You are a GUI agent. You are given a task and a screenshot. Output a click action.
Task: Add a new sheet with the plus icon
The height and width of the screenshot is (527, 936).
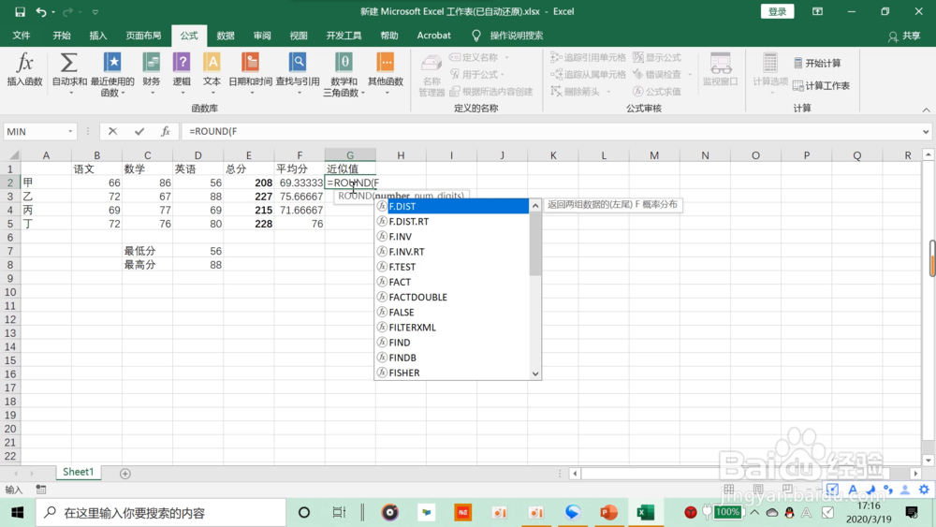[x=124, y=474]
